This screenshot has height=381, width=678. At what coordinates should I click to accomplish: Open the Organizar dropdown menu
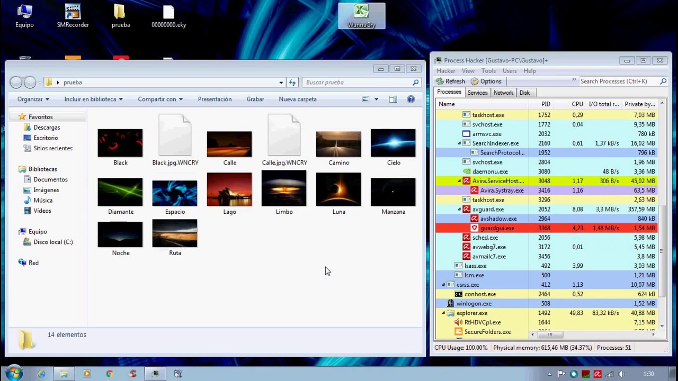tap(33, 99)
